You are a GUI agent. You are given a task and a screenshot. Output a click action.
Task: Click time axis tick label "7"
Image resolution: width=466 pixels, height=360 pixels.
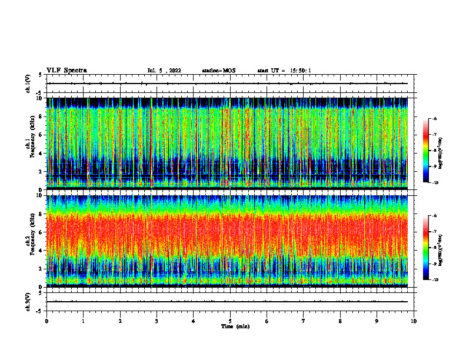(304, 321)
